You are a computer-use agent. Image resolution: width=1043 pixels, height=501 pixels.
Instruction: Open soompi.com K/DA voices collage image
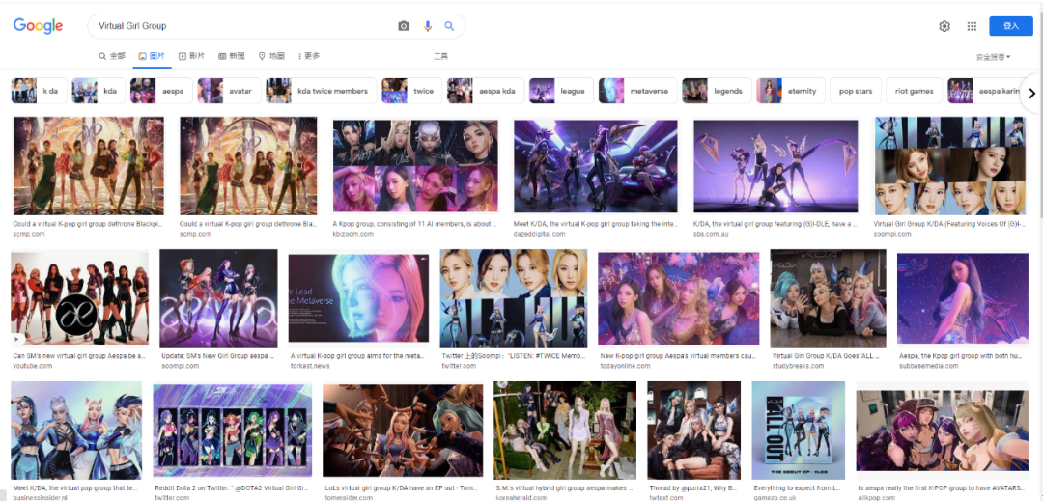(x=949, y=165)
